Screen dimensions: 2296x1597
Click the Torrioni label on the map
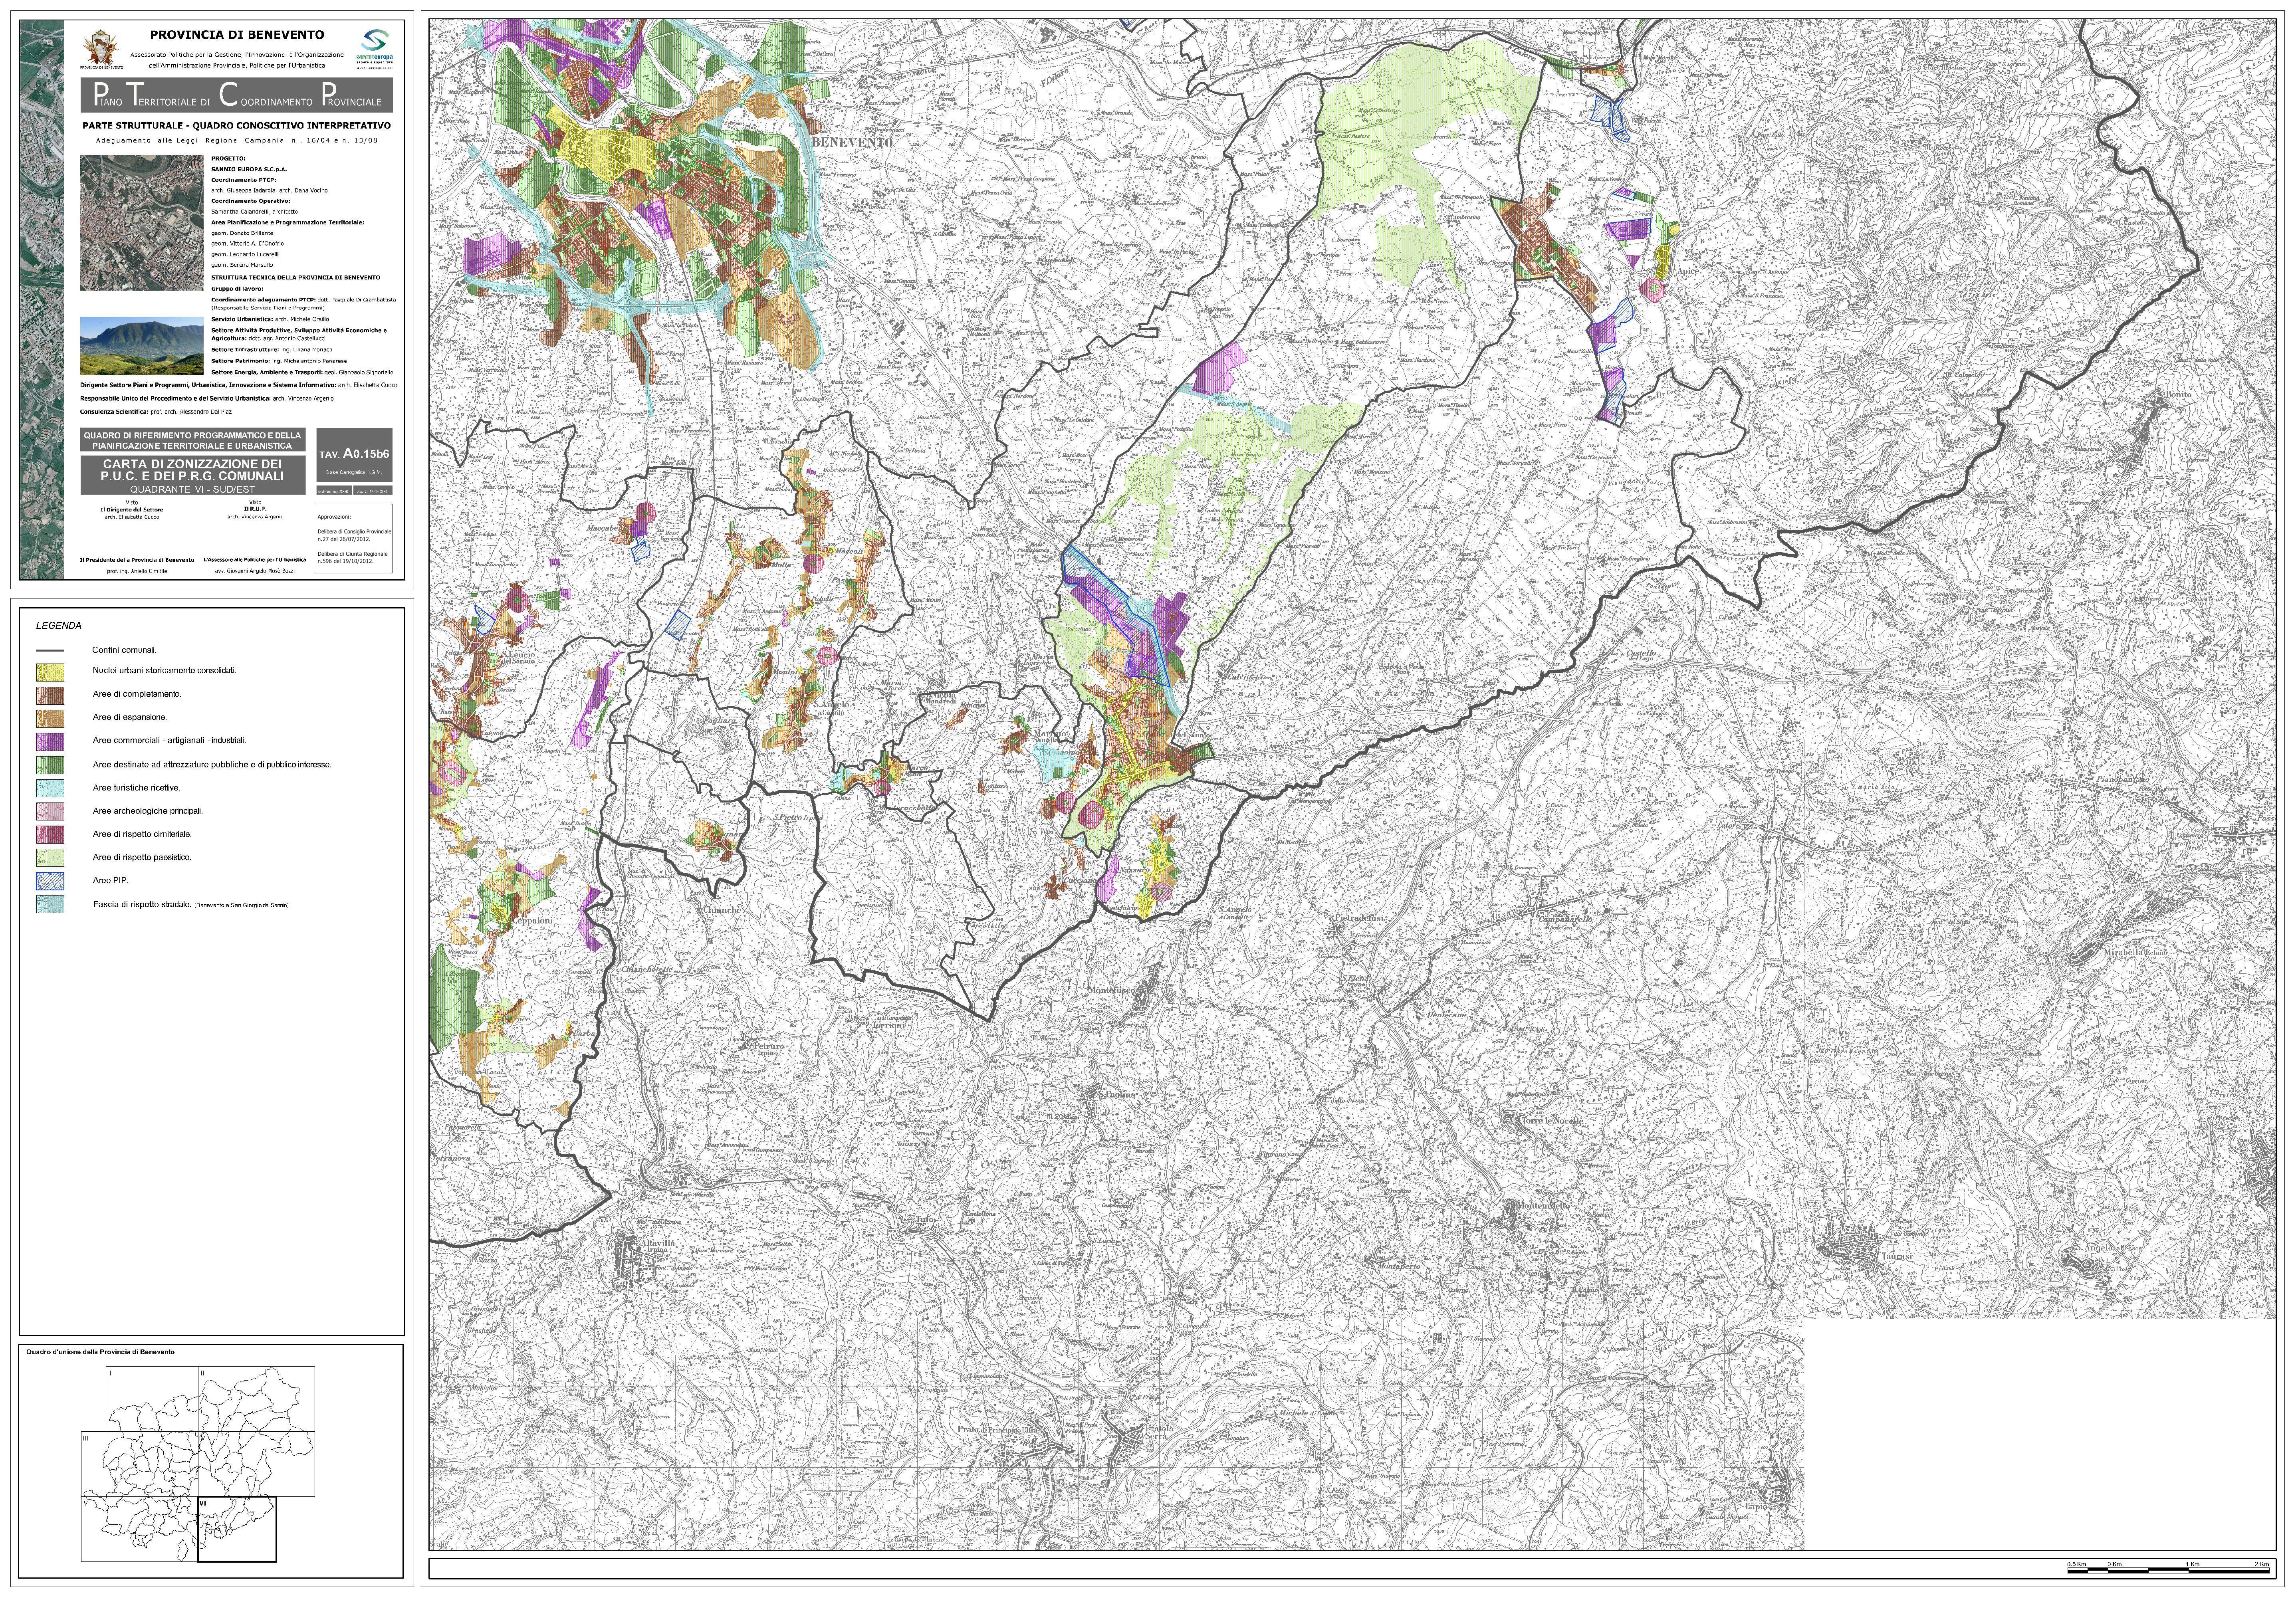[889, 1025]
